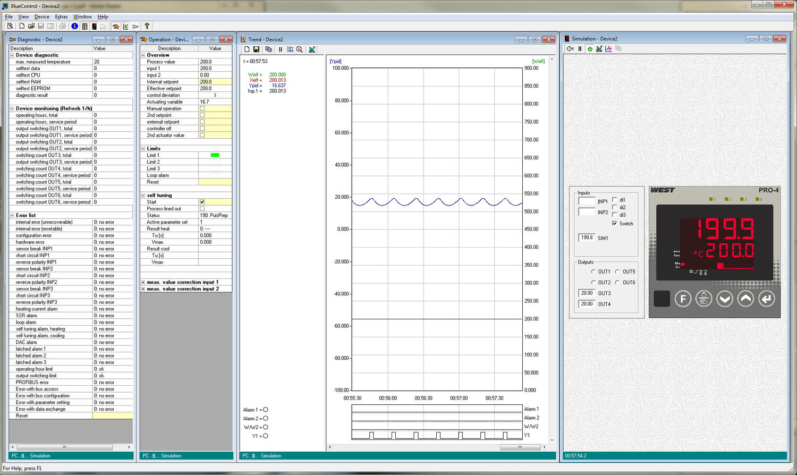Click the green power icon in Simulation toolbar
The image size is (797, 475).
(x=590, y=49)
